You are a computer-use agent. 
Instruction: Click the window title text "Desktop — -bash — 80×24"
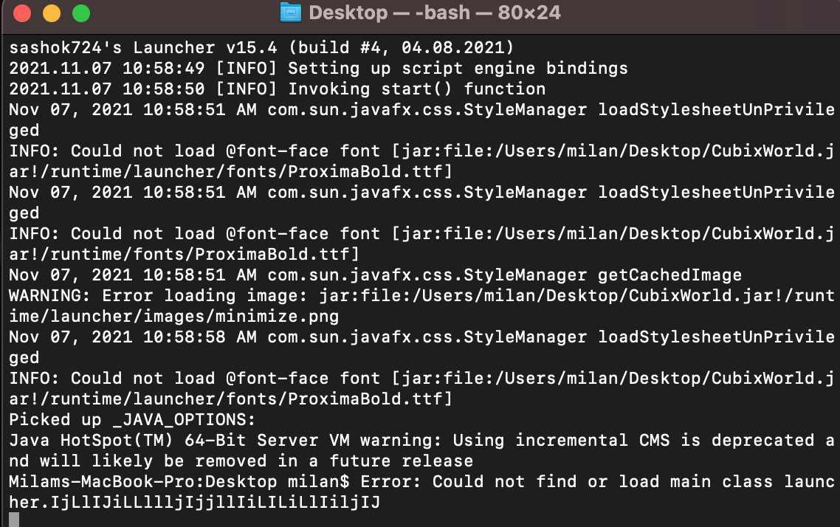434,13
